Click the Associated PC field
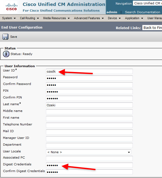Screen dimensions: 162x178 (x=89, y=159)
